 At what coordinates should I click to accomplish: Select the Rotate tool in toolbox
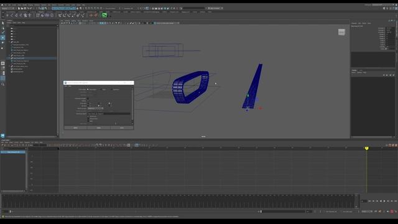click(x=2, y=42)
